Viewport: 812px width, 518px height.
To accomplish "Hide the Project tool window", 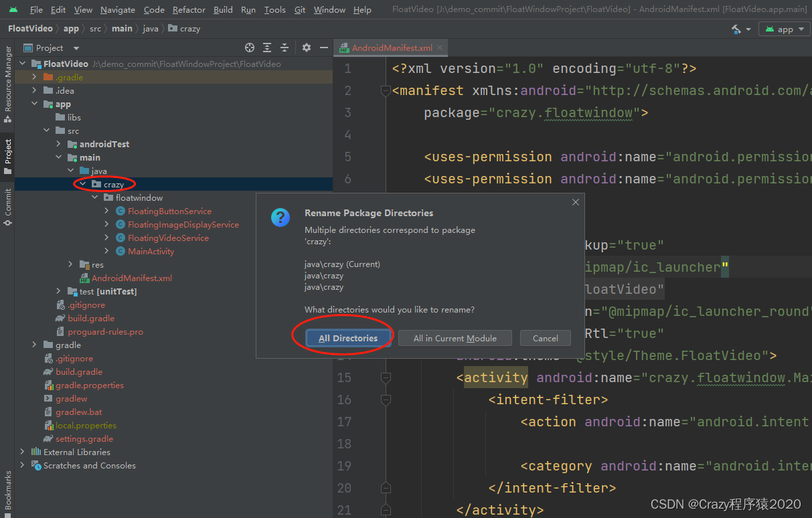I will point(324,48).
